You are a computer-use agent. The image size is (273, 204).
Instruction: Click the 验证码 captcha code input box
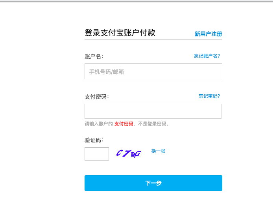pos(97,154)
